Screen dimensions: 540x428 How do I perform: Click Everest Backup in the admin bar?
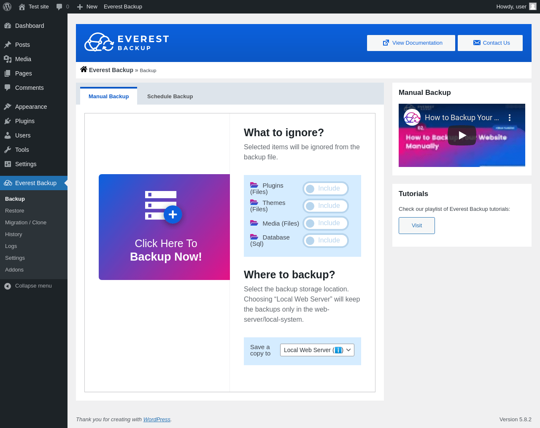click(x=123, y=7)
